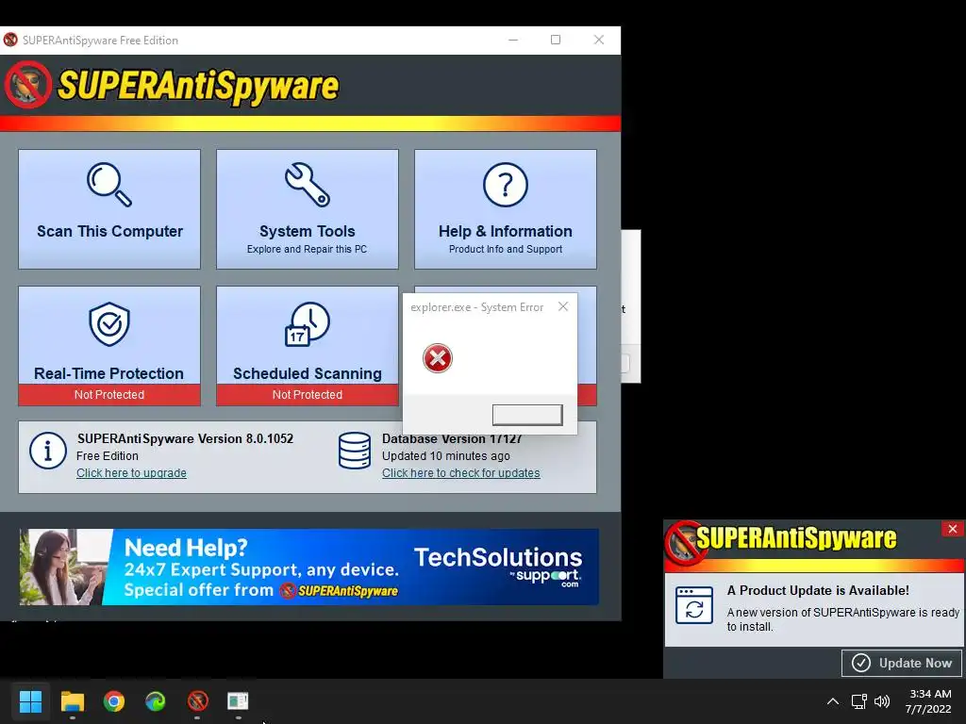966x724 pixels.
Task: Maximize the SUPERAntiSpyware window
Action: 556,40
